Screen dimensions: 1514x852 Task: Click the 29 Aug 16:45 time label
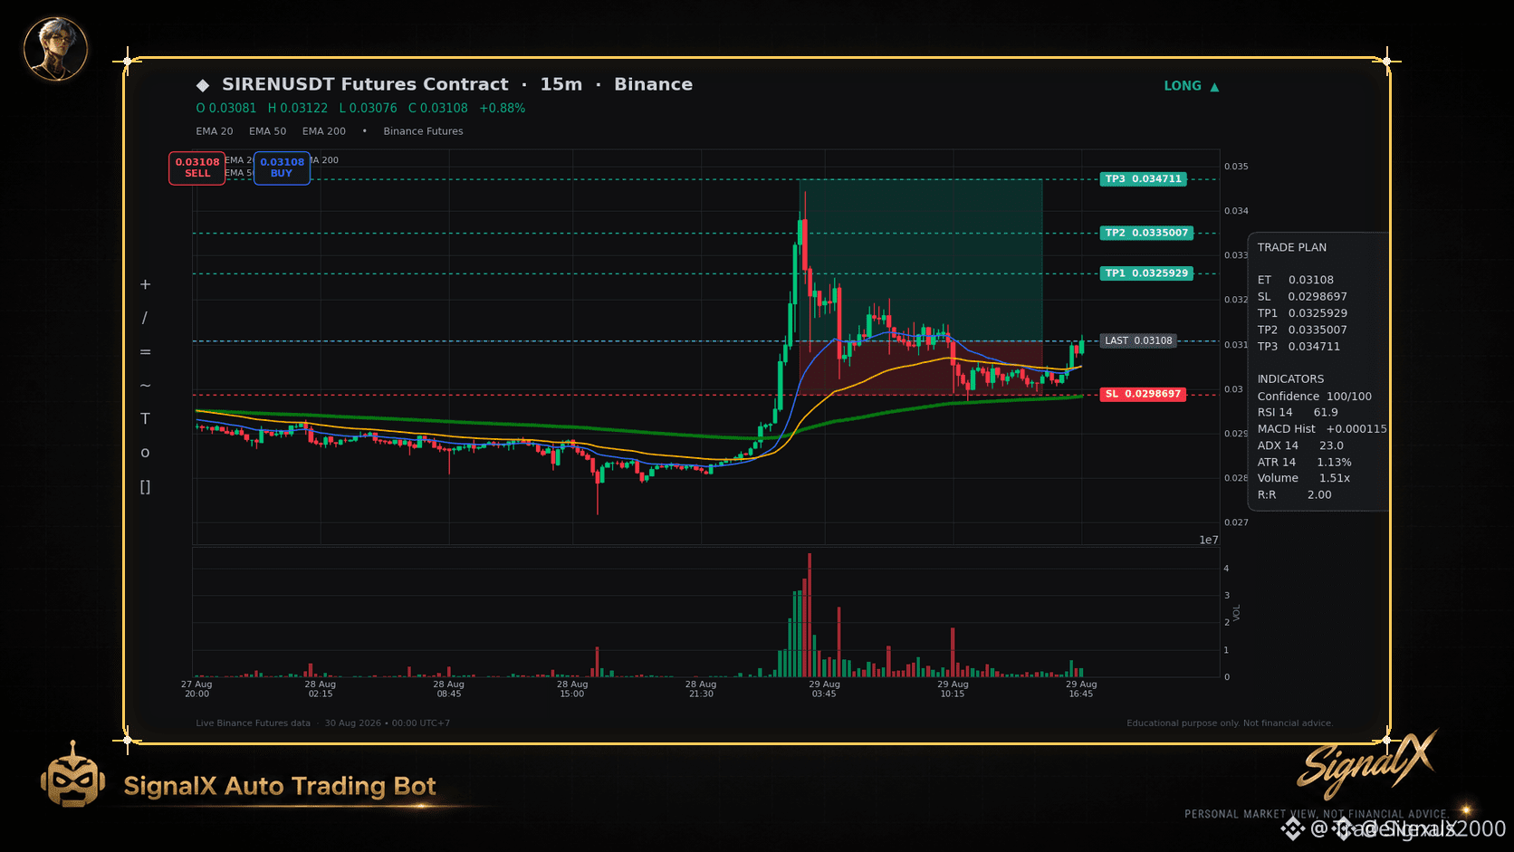click(1081, 689)
